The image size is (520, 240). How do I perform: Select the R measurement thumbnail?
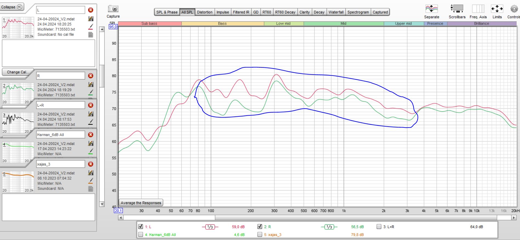coord(18,93)
